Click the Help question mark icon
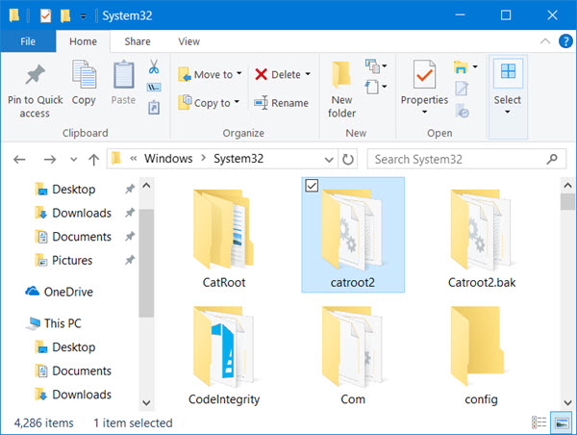The image size is (577, 435). click(565, 40)
